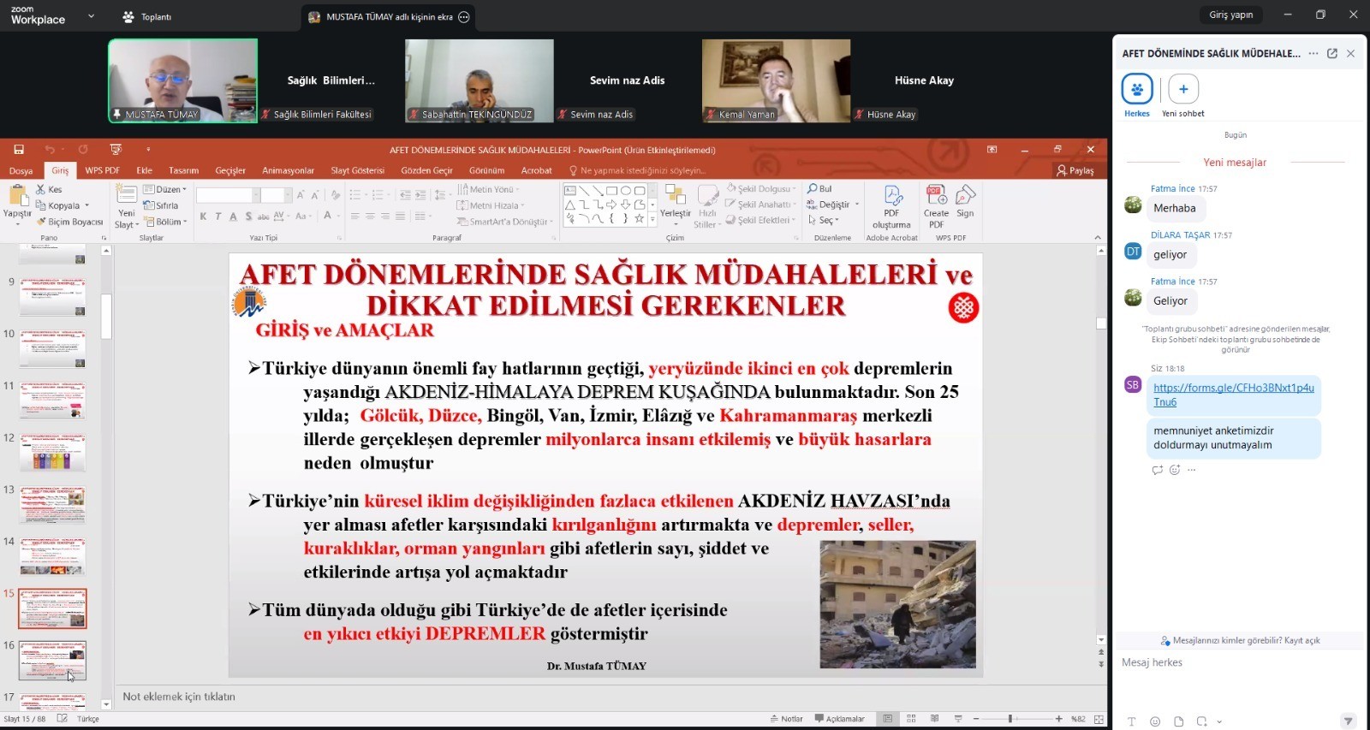
Task: Click the Save icon in PowerPoint title bar
Action: pyautogui.click(x=19, y=150)
